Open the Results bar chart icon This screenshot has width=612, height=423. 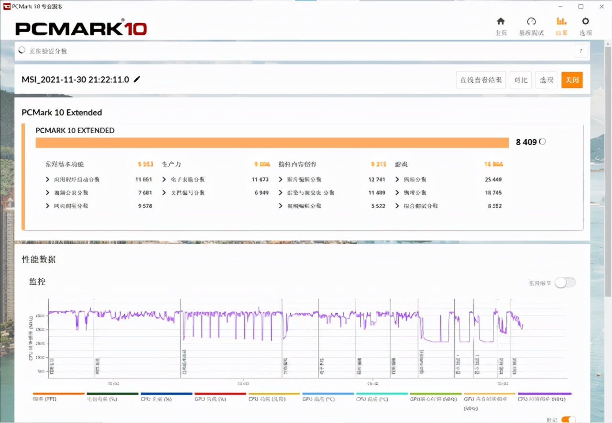(561, 21)
